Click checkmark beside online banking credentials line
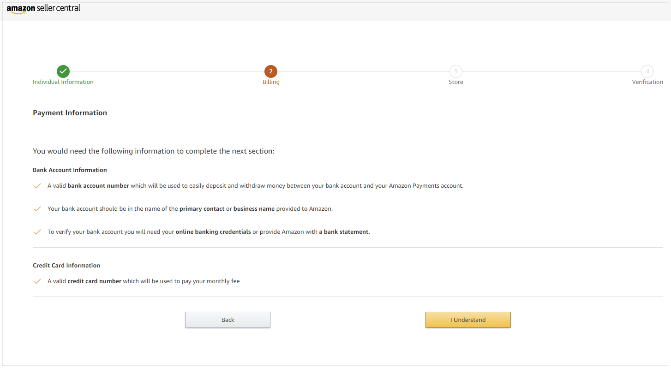 (x=37, y=232)
